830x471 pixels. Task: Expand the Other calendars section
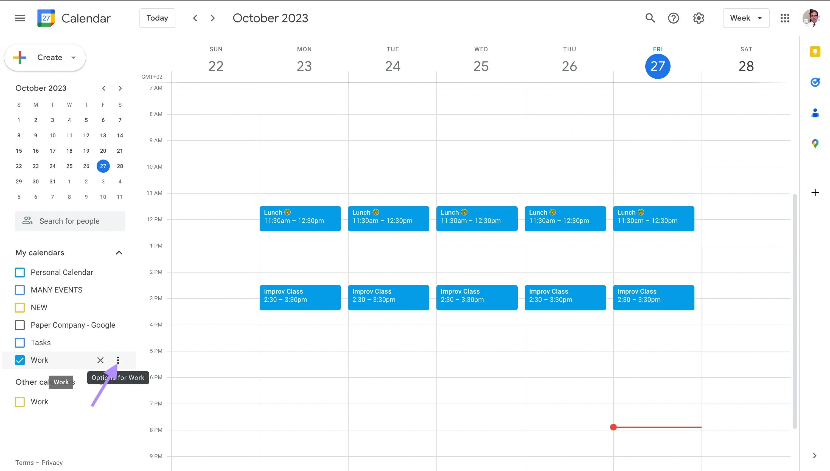(120, 381)
